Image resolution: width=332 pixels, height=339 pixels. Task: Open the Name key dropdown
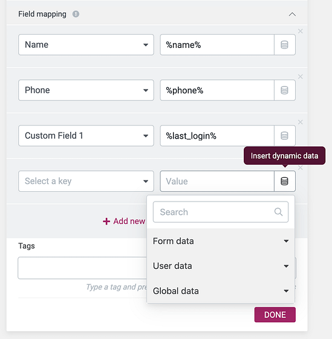[86, 45]
